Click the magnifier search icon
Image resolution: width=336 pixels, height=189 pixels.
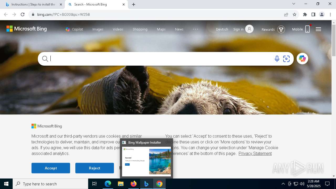coord(45,59)
